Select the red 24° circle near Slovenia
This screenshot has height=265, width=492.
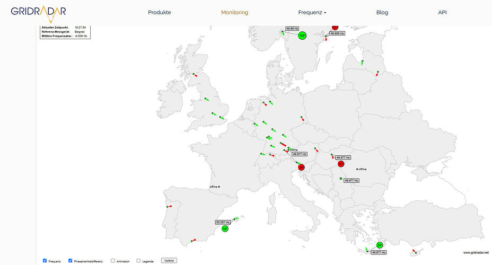coord(301,167)
